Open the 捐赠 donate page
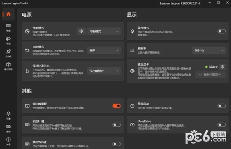 click(8, 128)
